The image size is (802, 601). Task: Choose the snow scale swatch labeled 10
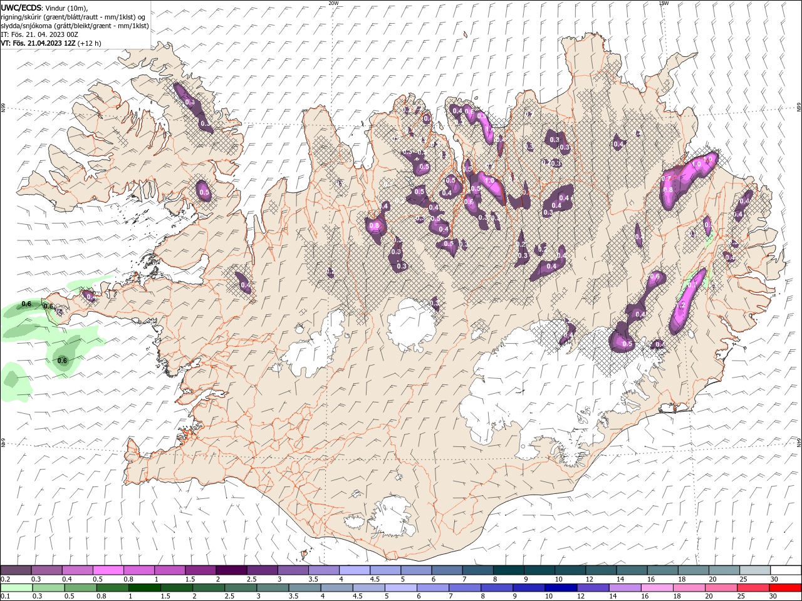click(570, 570)
